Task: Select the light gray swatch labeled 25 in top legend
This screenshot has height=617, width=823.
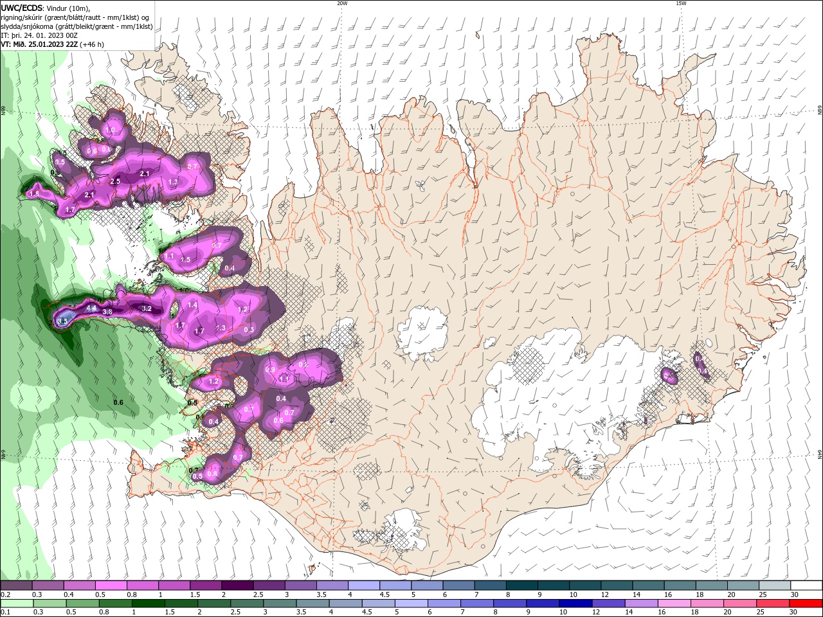Action: coord(775,586)
